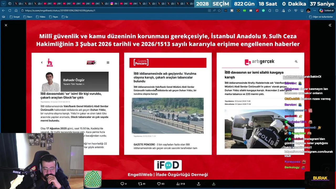The width and height of the screenshot is (336, 189).
Task: Open the Settings and more ellipsis menu
Action: pyautogui.click(x=314, y=10)
